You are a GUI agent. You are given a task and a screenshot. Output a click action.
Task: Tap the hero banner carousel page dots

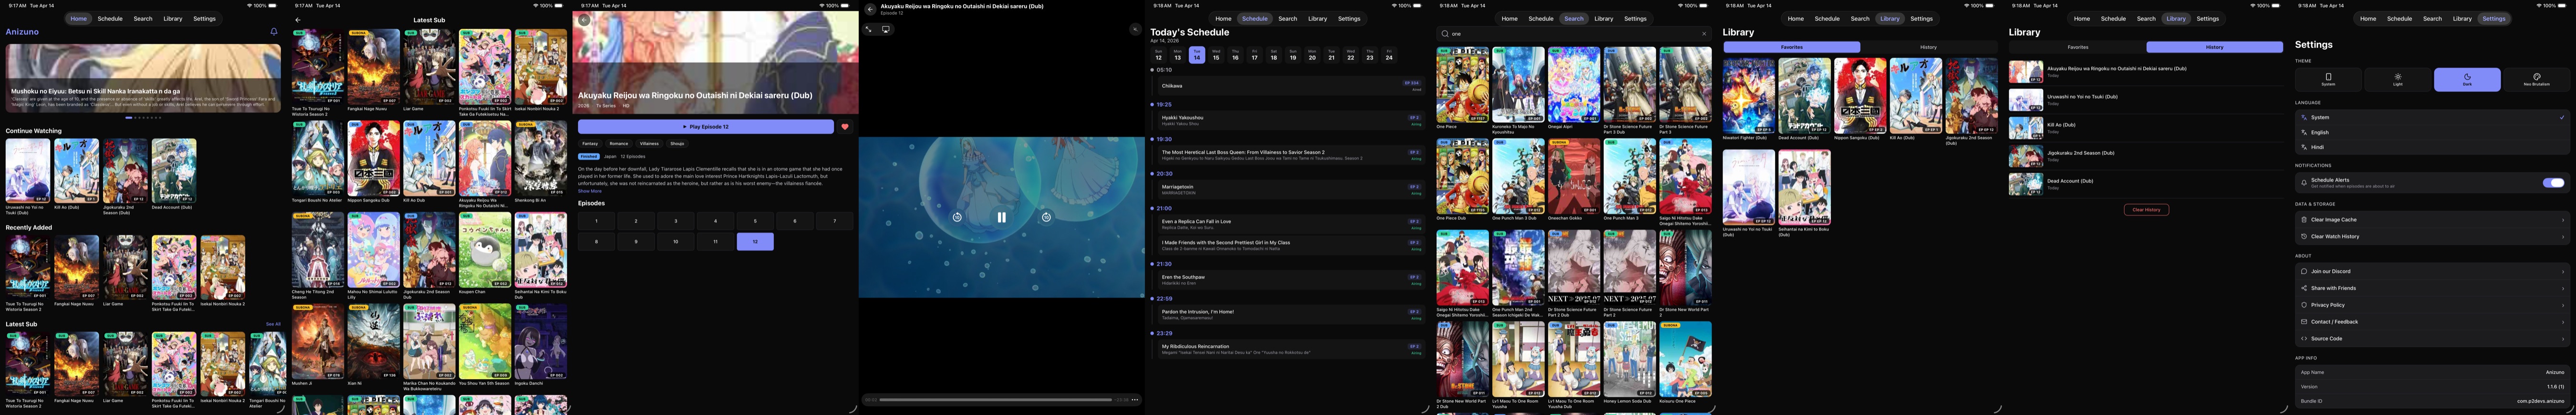[x=143, y=118]
